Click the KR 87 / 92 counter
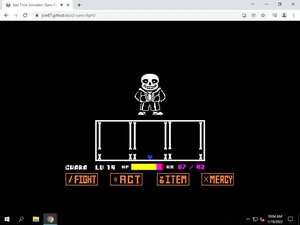Screen dimensions: 300x225 (185, 167)
